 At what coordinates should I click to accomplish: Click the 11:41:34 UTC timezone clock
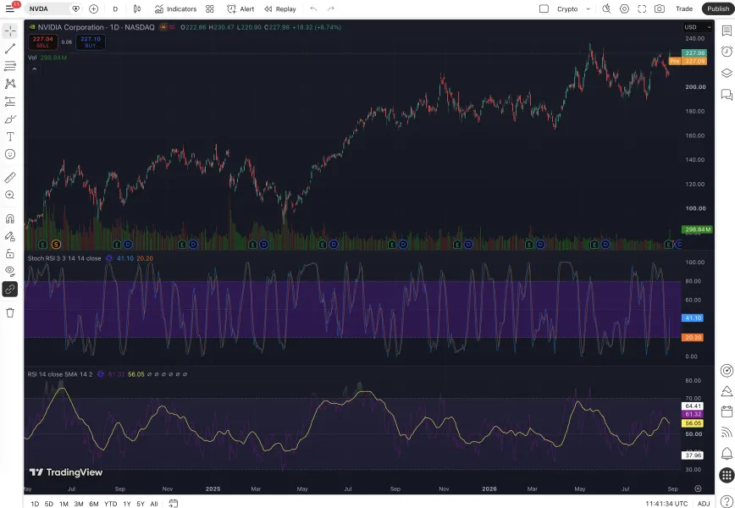click(666, 504)
